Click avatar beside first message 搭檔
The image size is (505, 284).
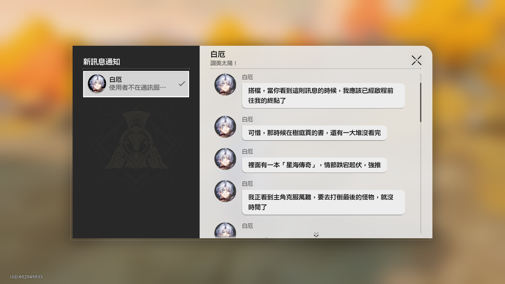pyautogui.click(x=225, y=84)
